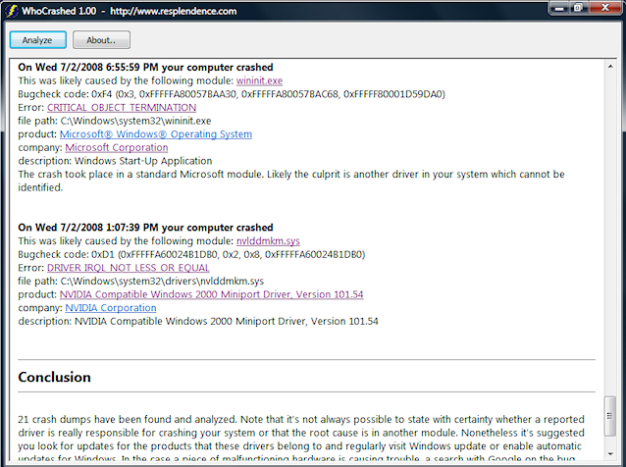The image size is (626, 467).
Task: Open the NVIDIA Miniport Driver product link
Action: tap(211, 294)
